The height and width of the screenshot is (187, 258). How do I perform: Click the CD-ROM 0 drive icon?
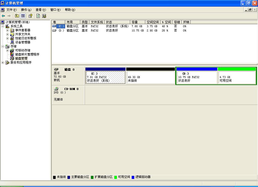(56, 89)
